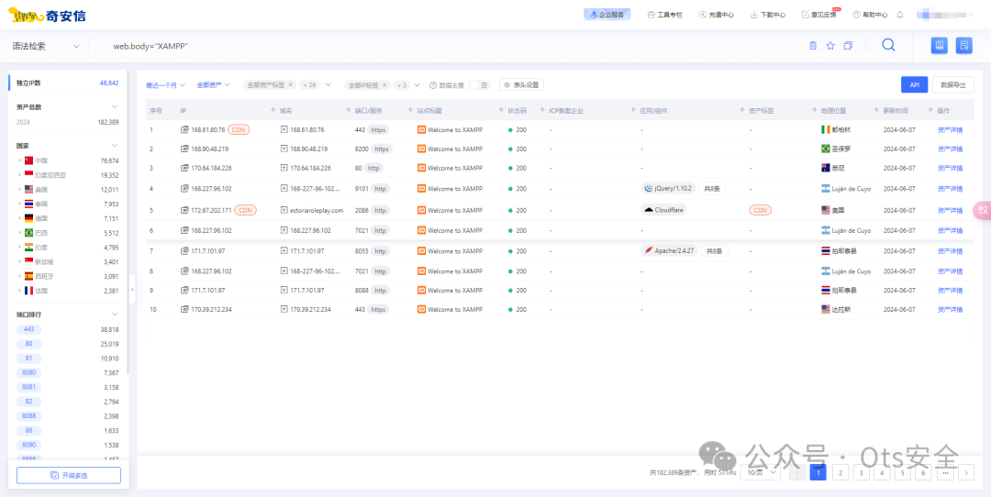The image size is (991, 497).
Task: Open the 全部资产 dropdown
Action: tap(213, 84)
